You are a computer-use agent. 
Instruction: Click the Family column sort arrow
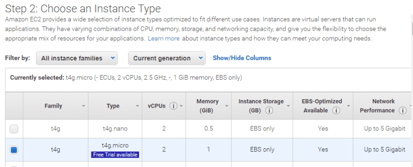(84, 106)
